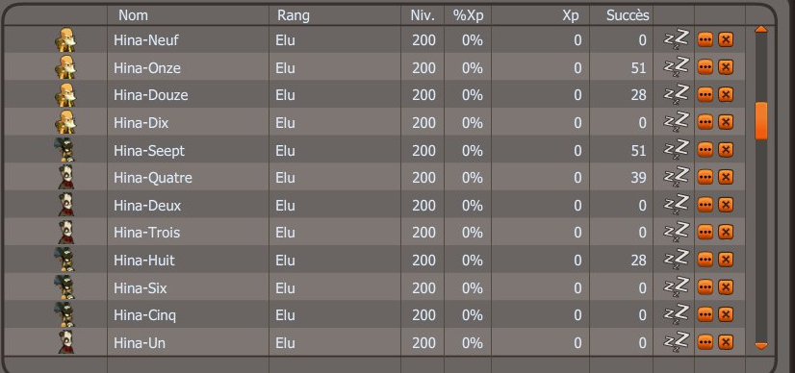Click the offline sleep icon for Hina-Quatre
This screenshot has height=373, width=795.
click(677, 177)
